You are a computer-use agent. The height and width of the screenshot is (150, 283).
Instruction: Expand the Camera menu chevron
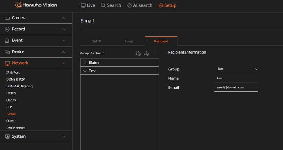64,18
